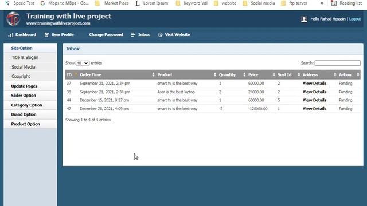Viewport: 367px width, 206px height.
Task: Click the User Profile edit icon
Action: click(x=46, y=35)
